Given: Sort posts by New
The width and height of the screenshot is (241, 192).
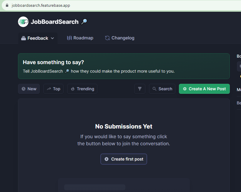Looking at the screenshot, I should click(29, 89).
